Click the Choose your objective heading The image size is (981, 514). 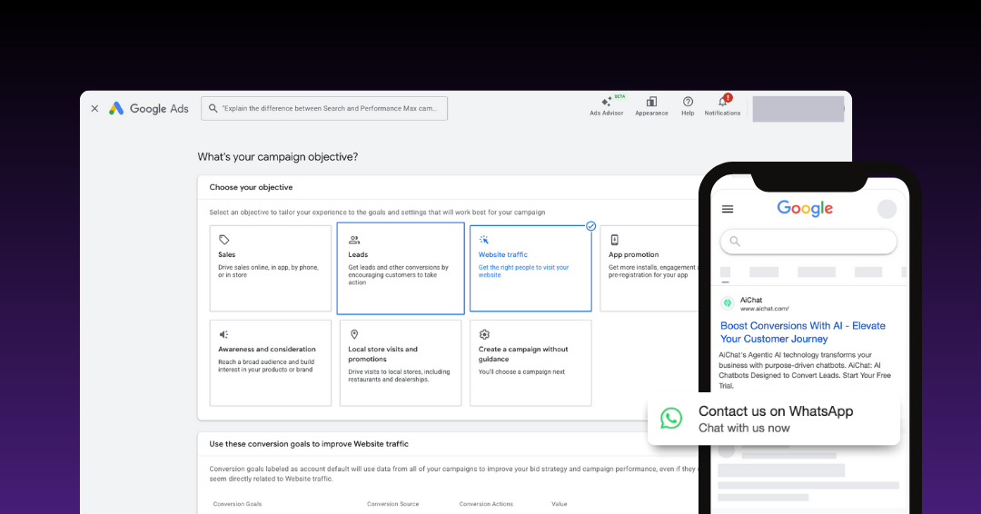click(x=251, y=187)
